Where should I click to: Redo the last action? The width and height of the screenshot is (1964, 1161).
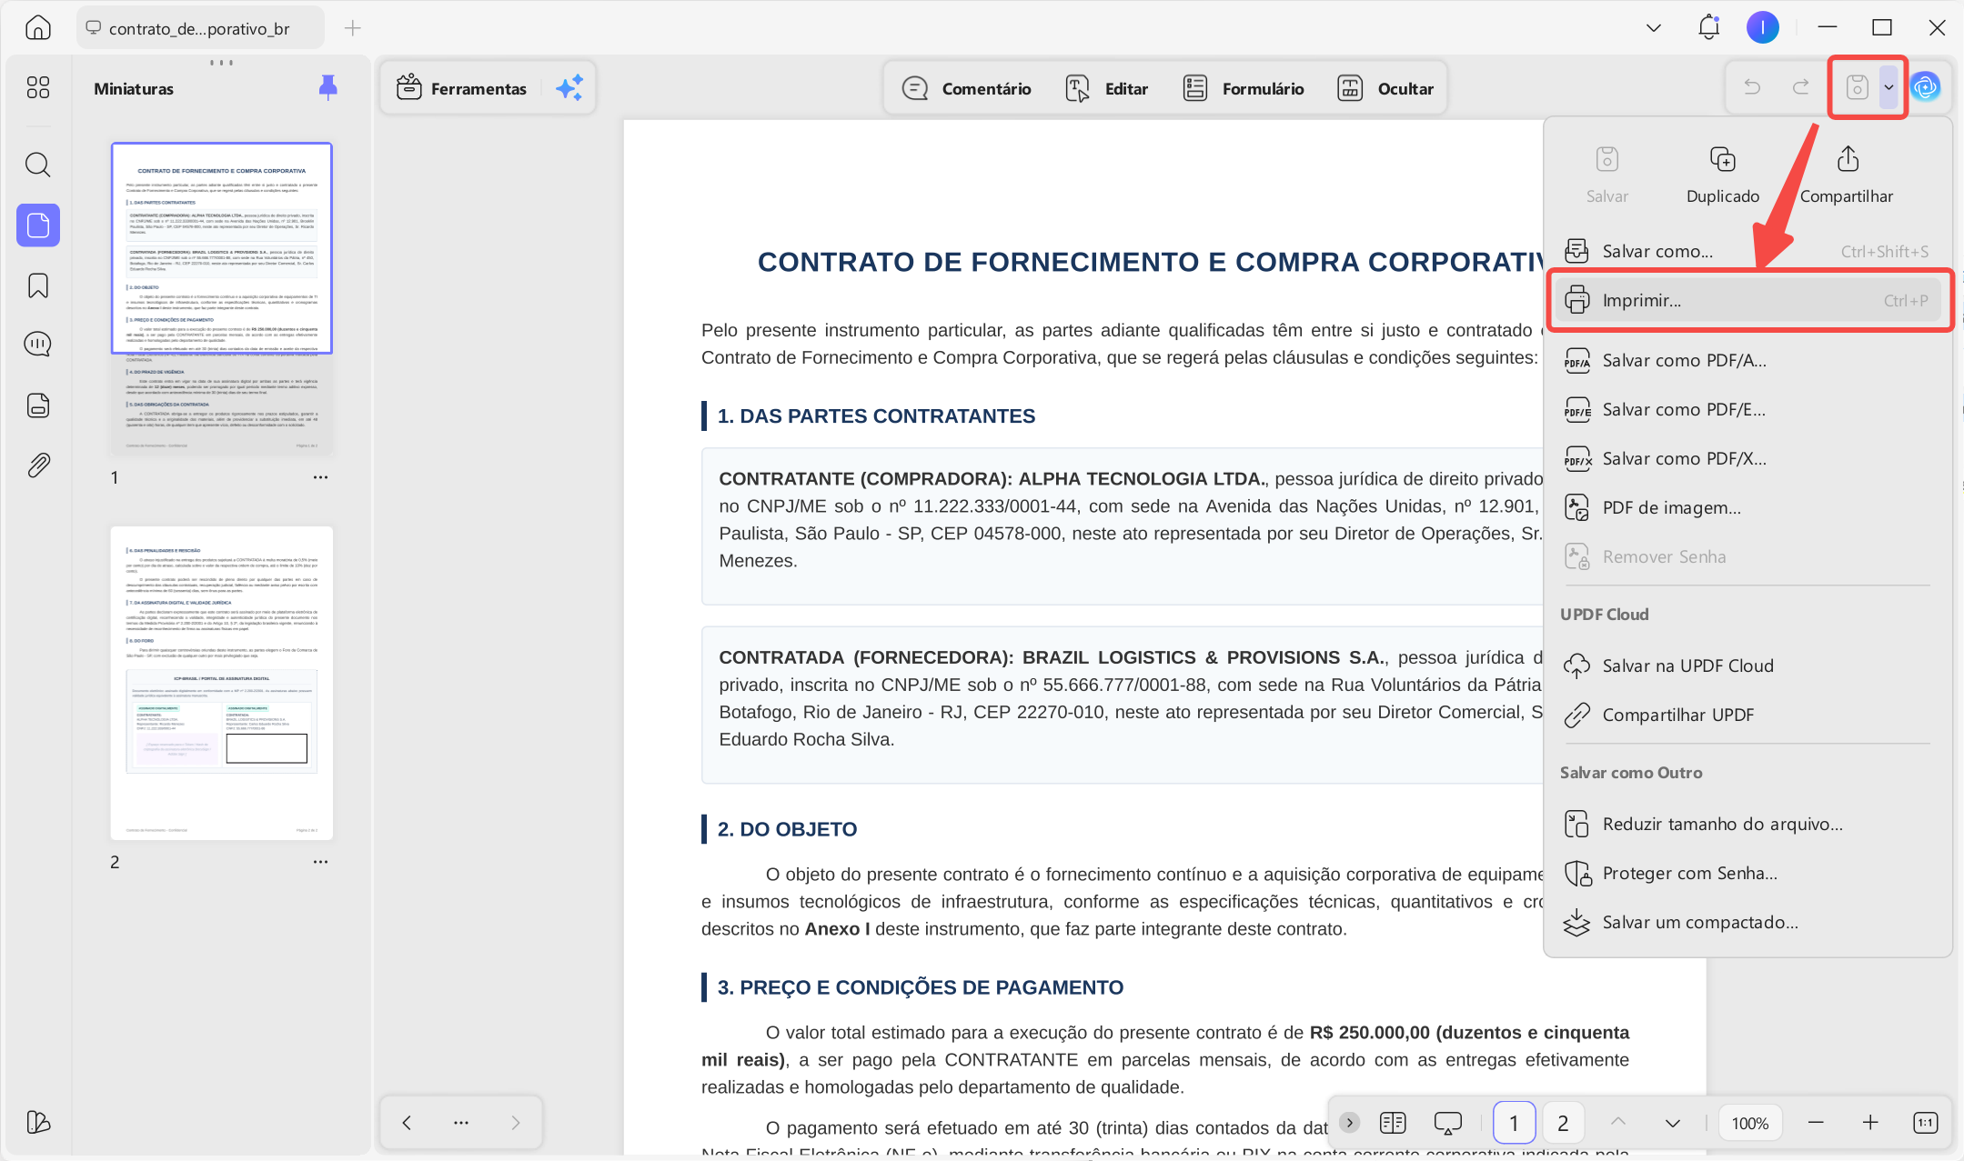1801,87
